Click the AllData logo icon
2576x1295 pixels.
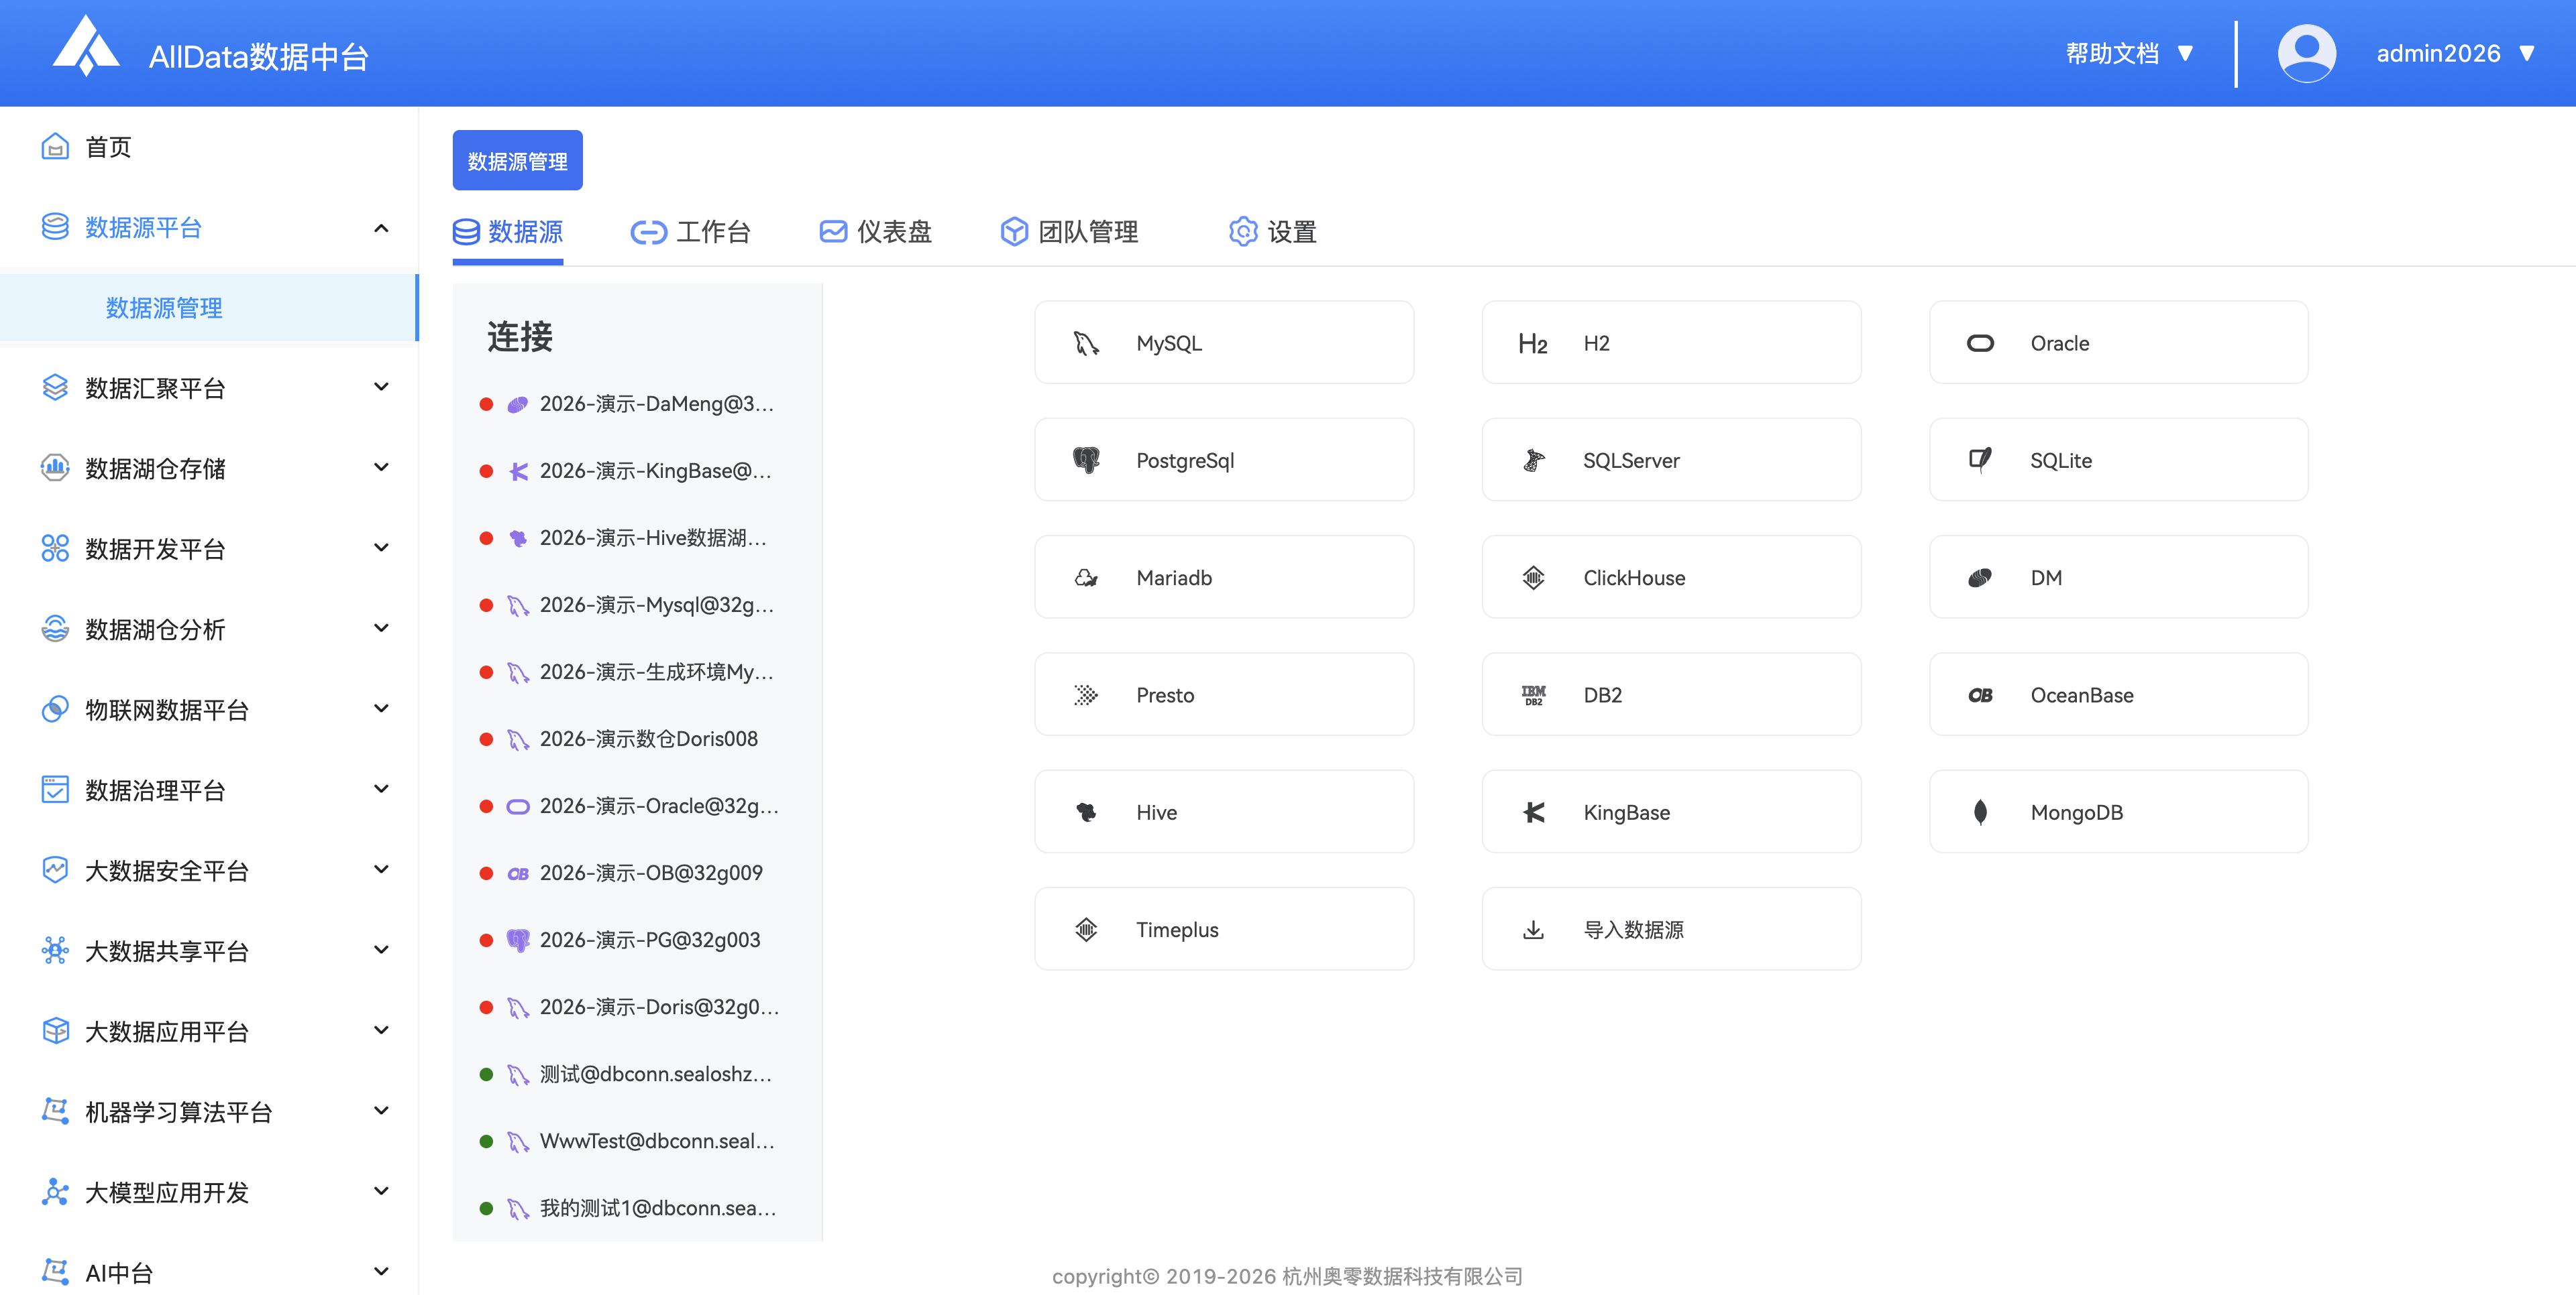pyautogui.click(x=86, y=46)
